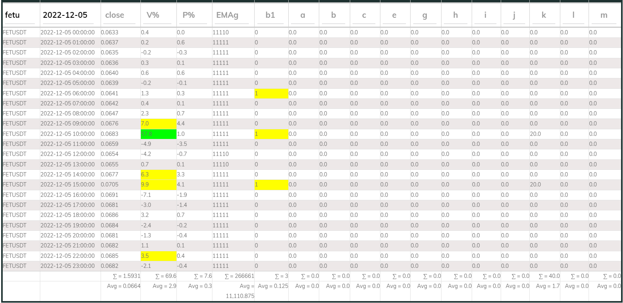This screenshot has width=623, height=303.
Task: Click the 'g' column header
Action: point(424,15)
